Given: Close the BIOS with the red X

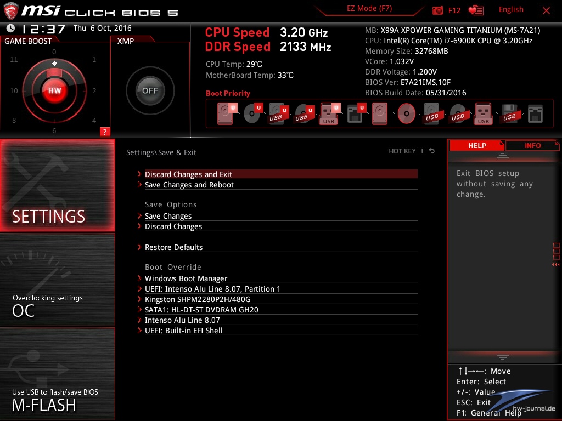Looking at the screenshot, I should click(x=546, y=11).
